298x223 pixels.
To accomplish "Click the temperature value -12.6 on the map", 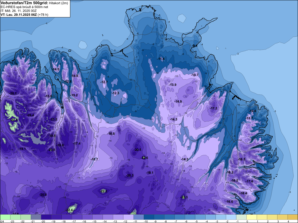I will pyautogui.click(x=253, y=111).
